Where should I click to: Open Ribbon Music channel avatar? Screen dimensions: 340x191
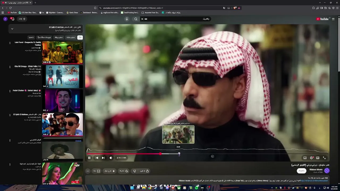click(327, 171)
